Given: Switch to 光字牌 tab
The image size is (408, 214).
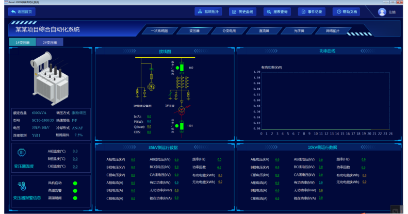Looking at the screenshot, I should coord(299,31).
